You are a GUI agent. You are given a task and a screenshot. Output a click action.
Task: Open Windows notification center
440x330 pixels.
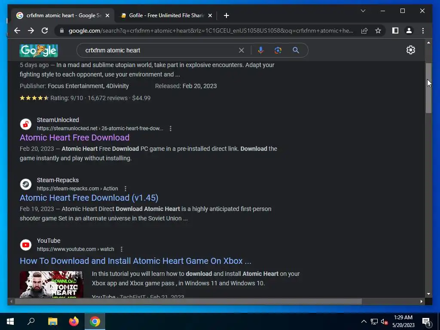click(x=427, y=321)
